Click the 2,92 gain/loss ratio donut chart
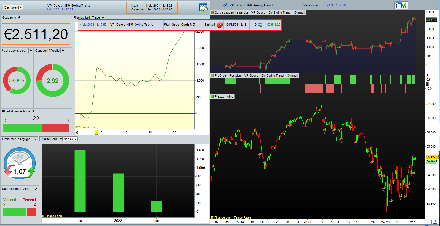Image resolution: width=440 pixels, height=226 pixels. point(53,80)
